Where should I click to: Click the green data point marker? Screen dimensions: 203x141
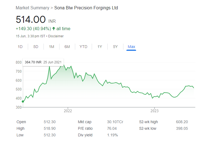tap(23, 101)
